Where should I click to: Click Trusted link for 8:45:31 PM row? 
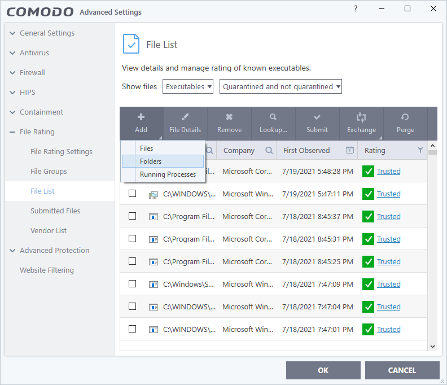pos(388,239)
